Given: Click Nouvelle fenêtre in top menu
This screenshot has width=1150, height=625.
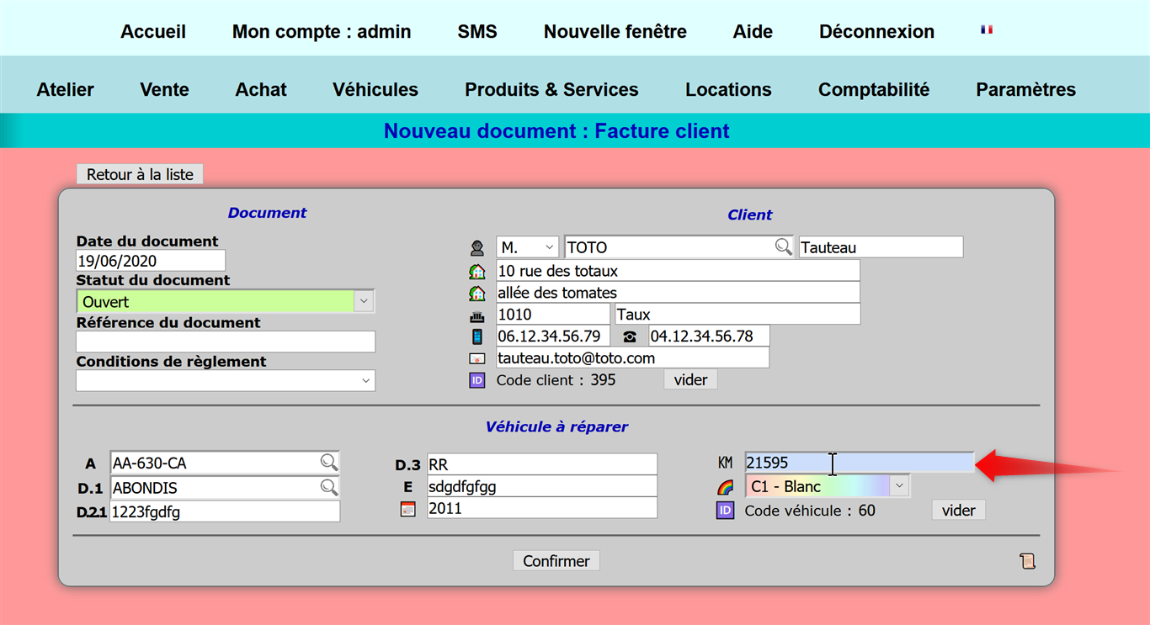Looking at the screenshot, I should pyautogui.click(x=615, y=32).
